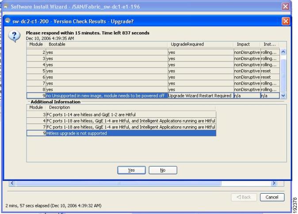This screenshot has height=214, width=298.
Task: Click the elapsed time status text
Action: point(53,206)
